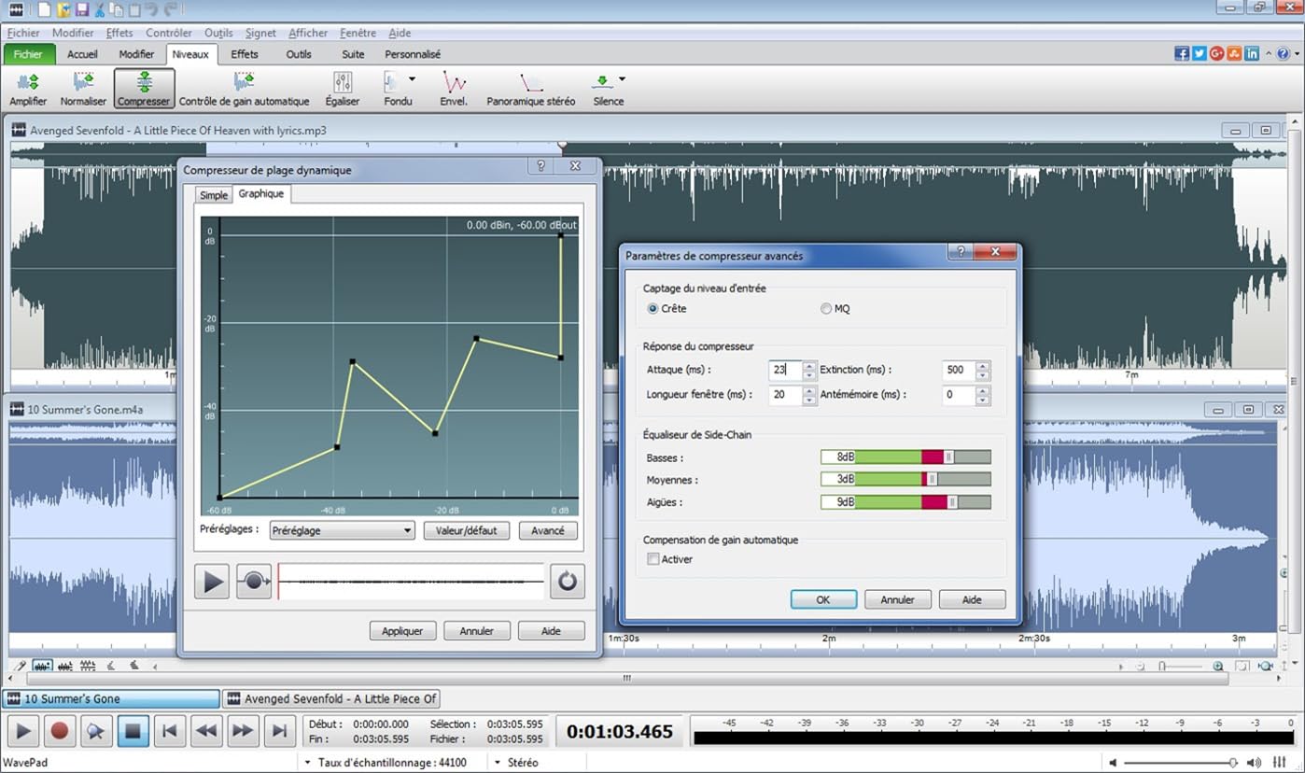Open Panoramique stéréo tool
Viewport: 1305px width, 773px height.
(530, 89)
